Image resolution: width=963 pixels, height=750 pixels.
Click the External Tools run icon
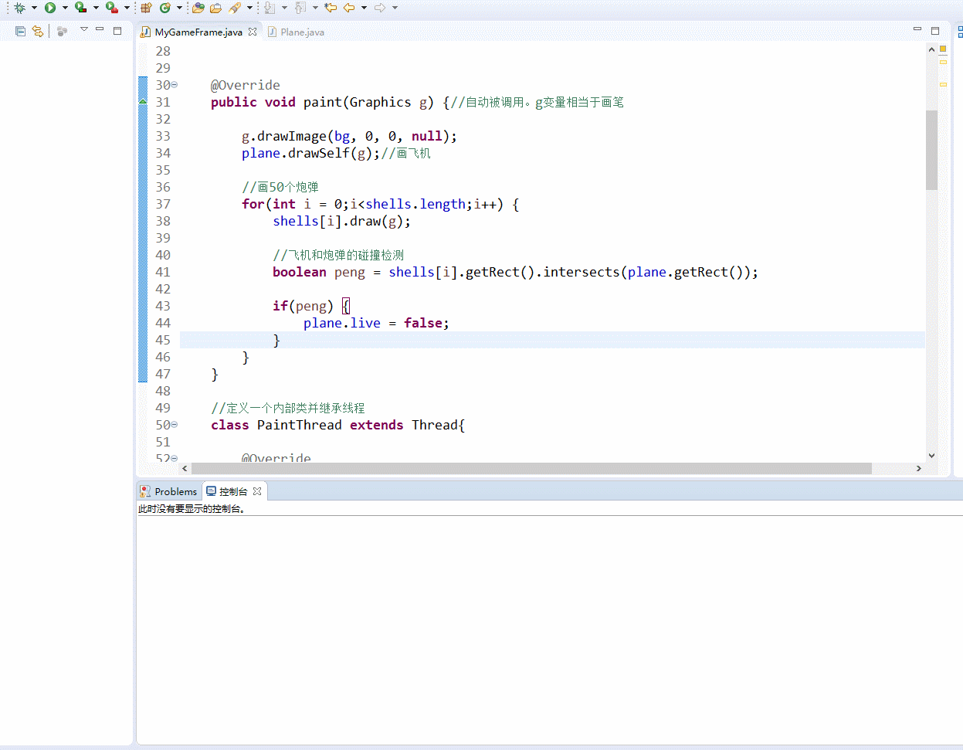coord(112,8)
